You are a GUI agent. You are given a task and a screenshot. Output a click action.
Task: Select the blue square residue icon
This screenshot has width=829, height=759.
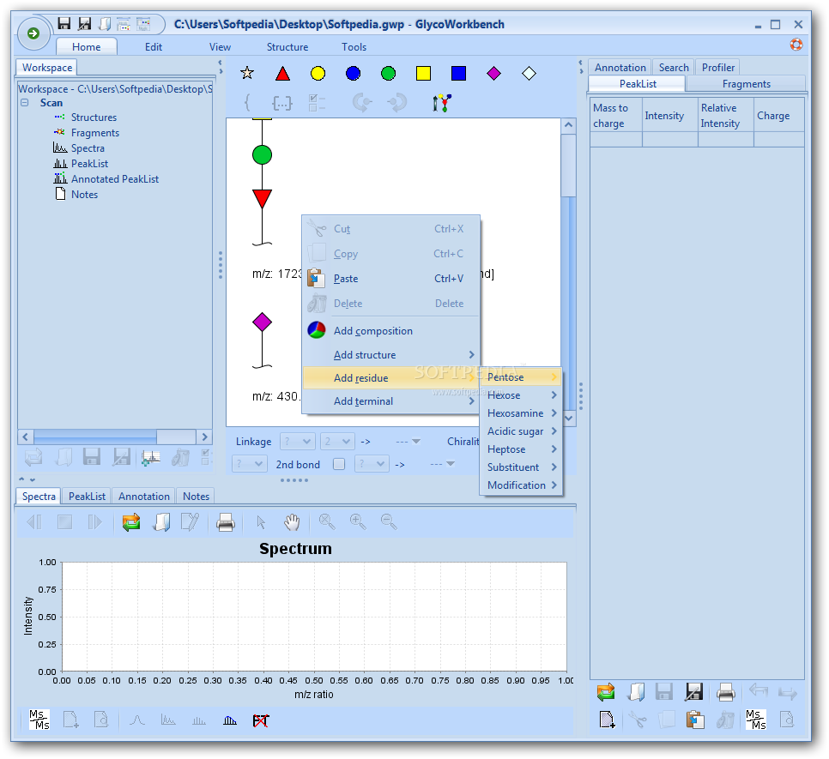tap(459, 74)
